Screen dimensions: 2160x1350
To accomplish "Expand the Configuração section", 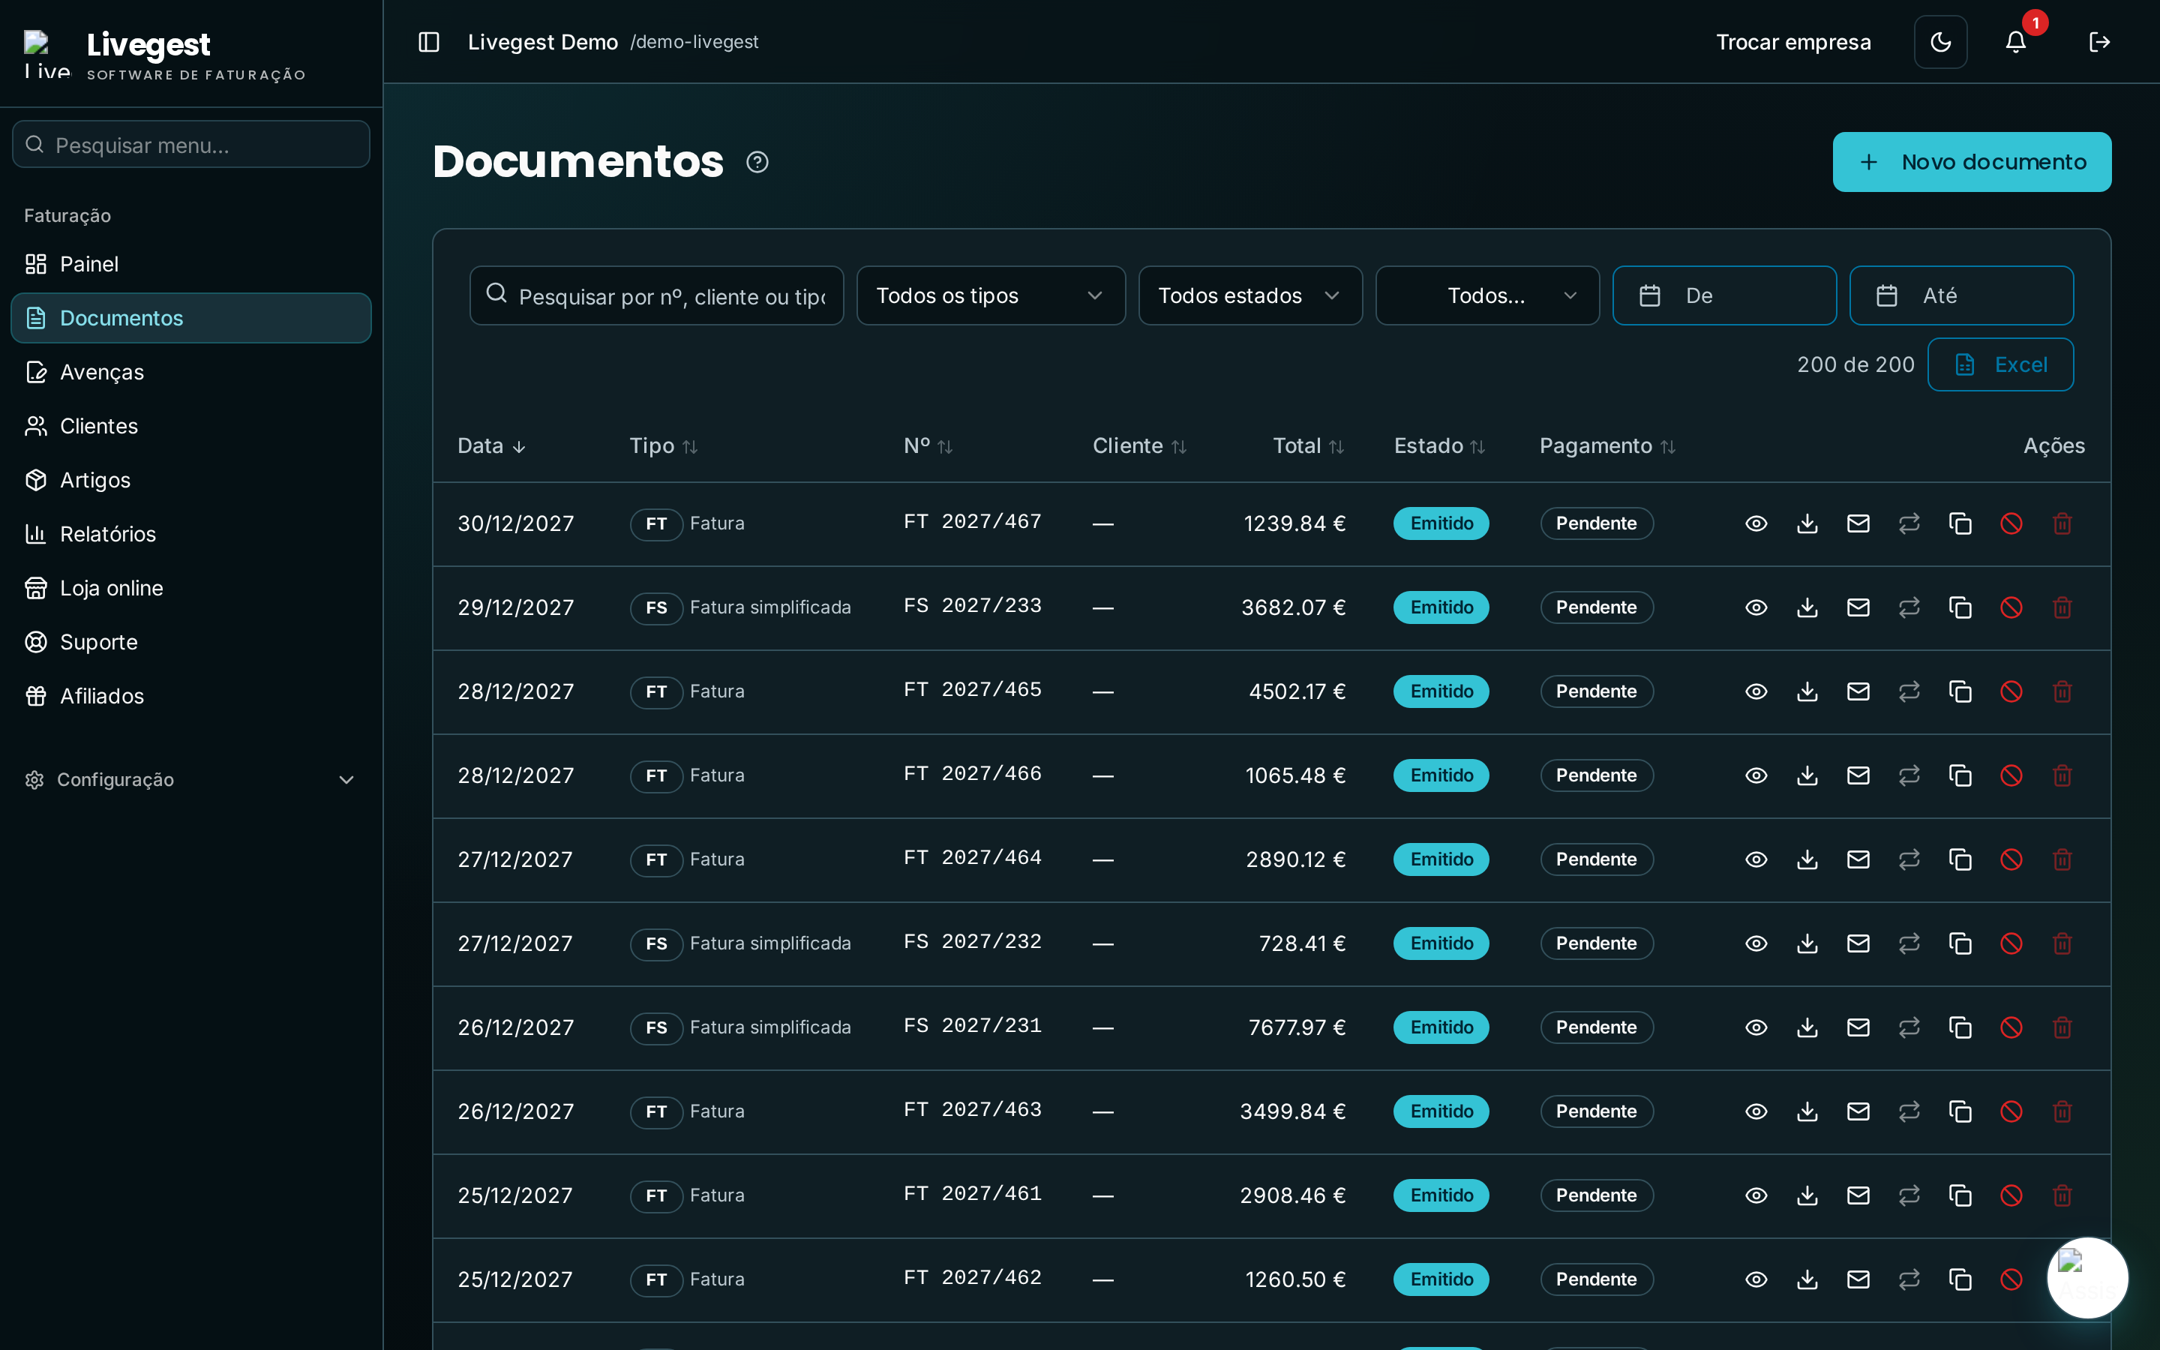I will pyautogui.click(x=190, y=779).
